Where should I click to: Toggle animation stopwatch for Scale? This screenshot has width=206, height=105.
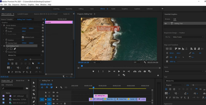pyautogui.click(x=6, y=31)
